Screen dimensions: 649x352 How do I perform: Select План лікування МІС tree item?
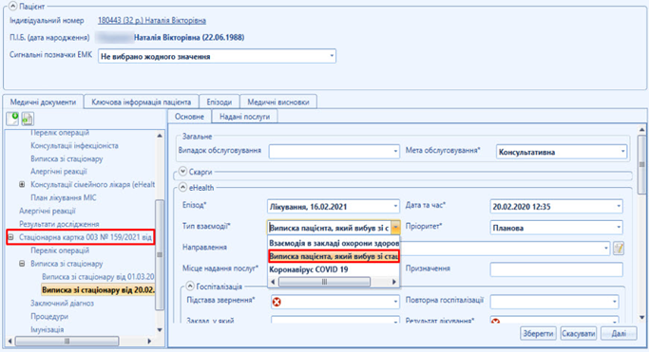pos(64,197)
